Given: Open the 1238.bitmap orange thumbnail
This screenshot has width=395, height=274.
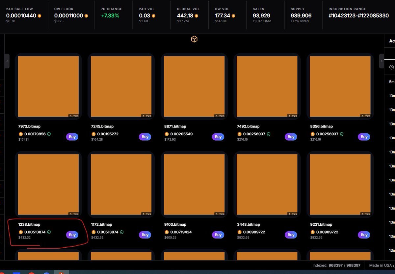Looking at the screenshot, I should (x=48, y=185).
